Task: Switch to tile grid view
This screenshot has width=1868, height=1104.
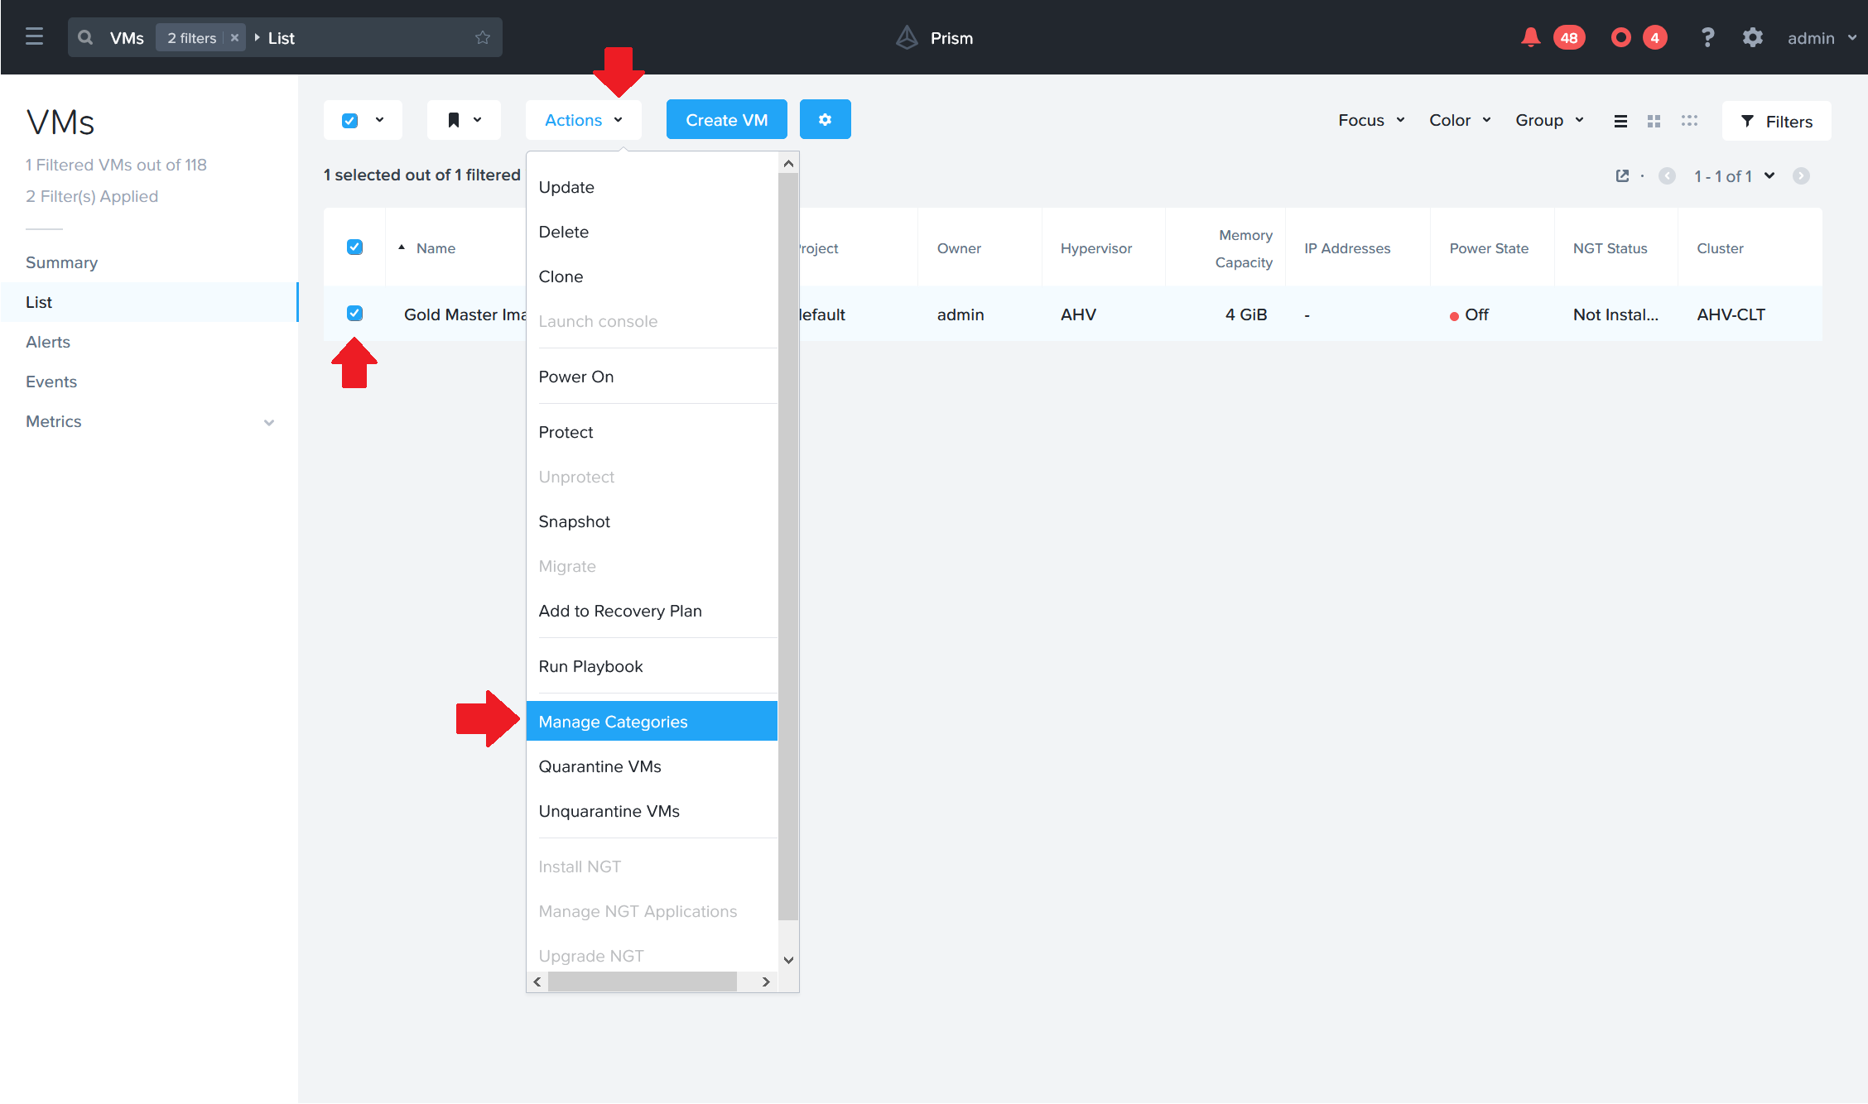Action: (1654, 122)
